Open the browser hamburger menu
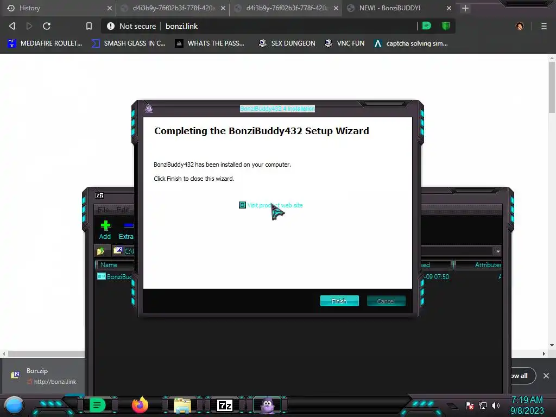Viewport: 556px width, 417px height. (544, 26)
